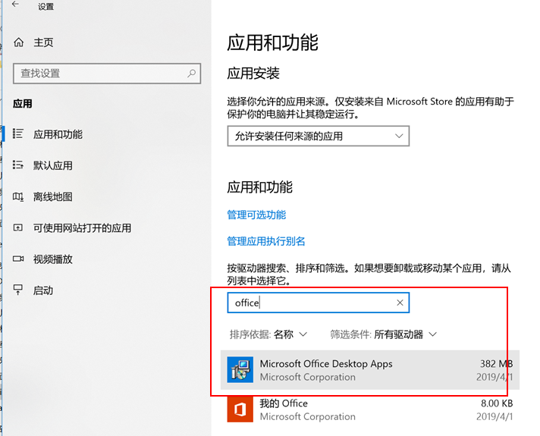This screenshot has width=540, height=436.
Task: Click the 管理应用执行别名 link
Action: pos(266,242)
